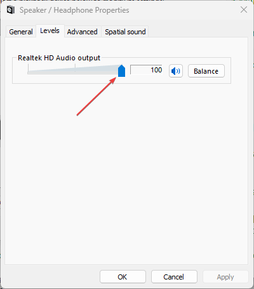
Task: Open the Balance settings
Action: click(x=206, y=71)
